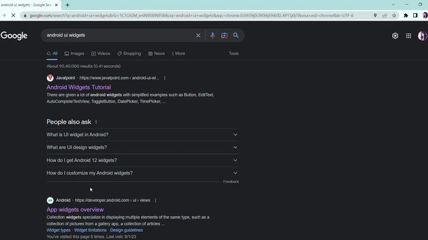Open the tab search chevron in title bar

[393, 5]
